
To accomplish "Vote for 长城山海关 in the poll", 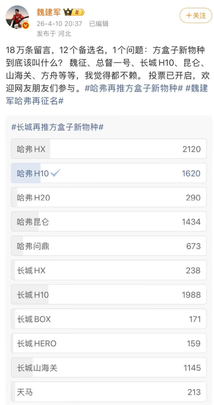I will (107, 367).
